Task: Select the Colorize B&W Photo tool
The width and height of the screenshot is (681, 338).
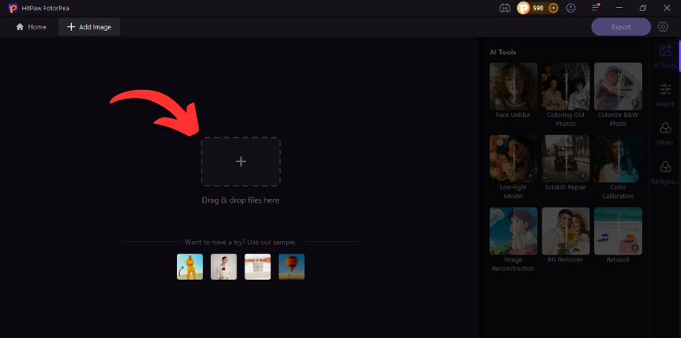Action: pyautogui.click(x=618, y=95)
